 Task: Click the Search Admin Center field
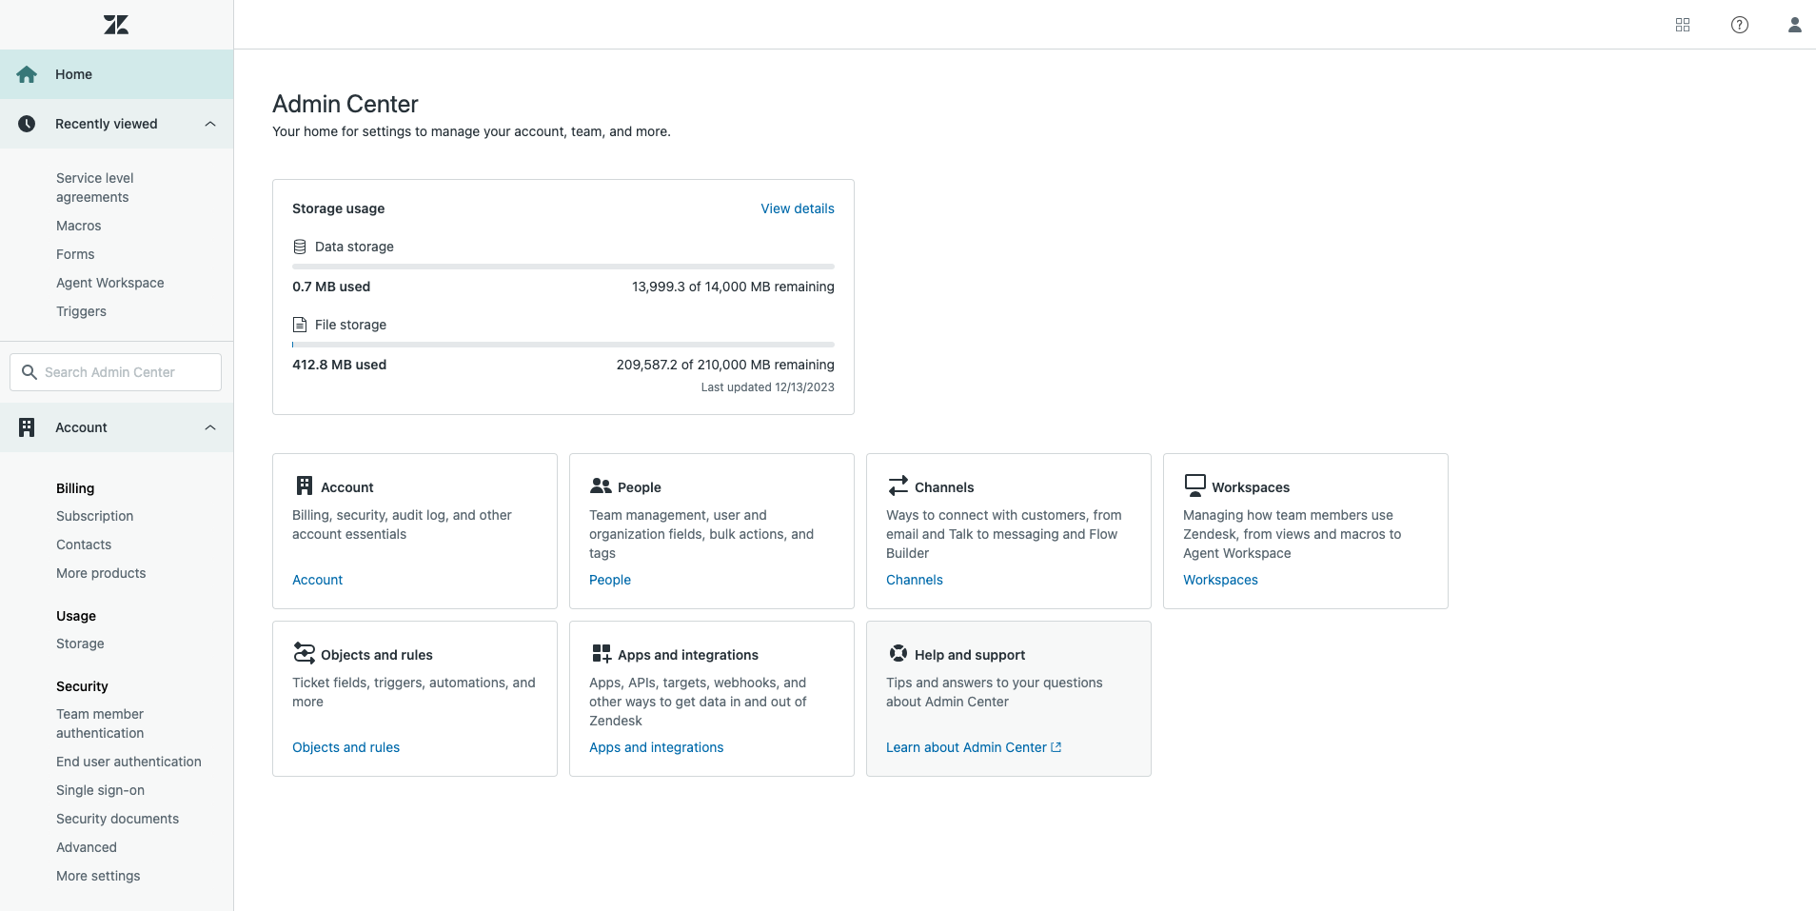114,371
